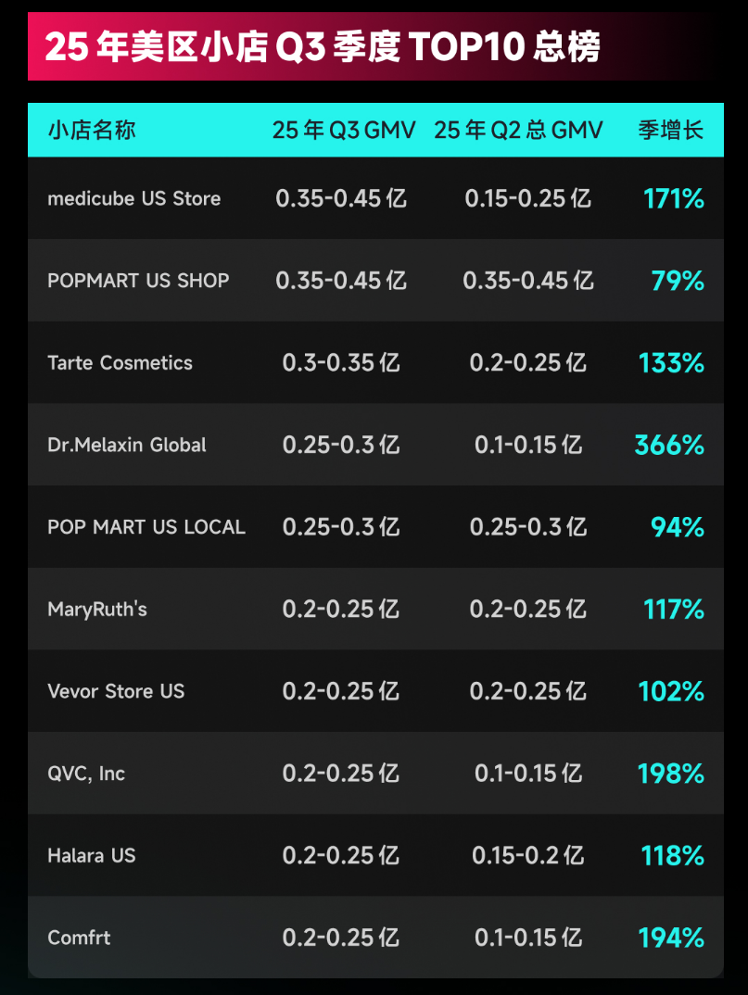Select the POPMART US SHOP row name
The height and width of the screenshot is (995, 748).
138,281
